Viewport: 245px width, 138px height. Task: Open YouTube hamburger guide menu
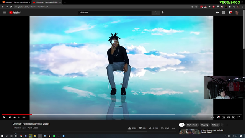point(5,13)
